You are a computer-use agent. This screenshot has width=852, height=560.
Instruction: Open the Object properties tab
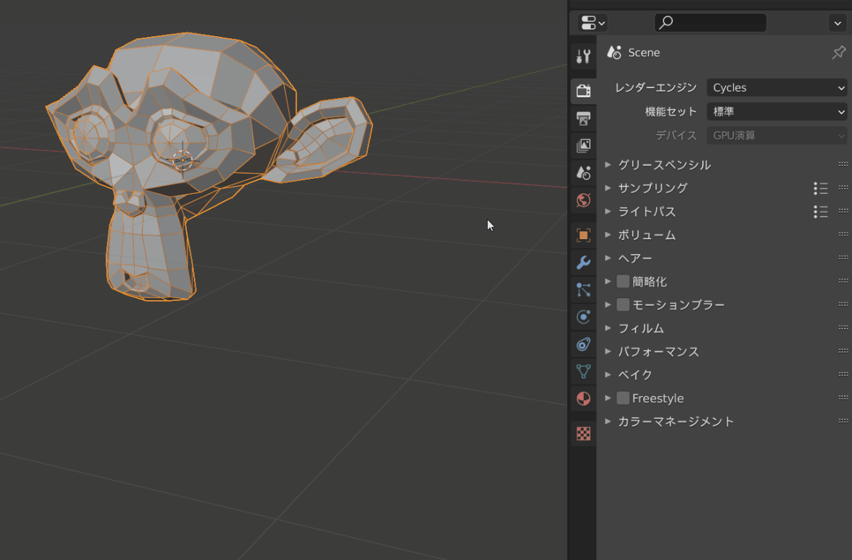584,235
